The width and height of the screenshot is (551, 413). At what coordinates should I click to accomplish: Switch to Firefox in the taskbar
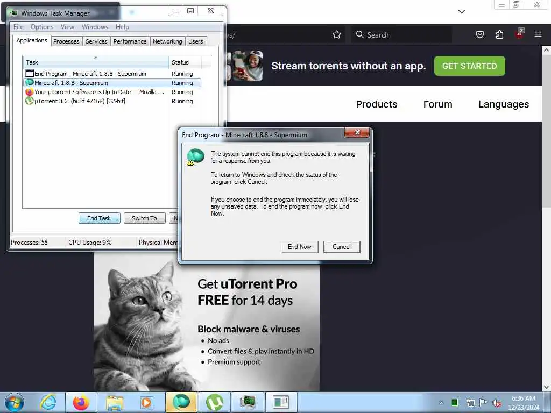pos(81,402)
